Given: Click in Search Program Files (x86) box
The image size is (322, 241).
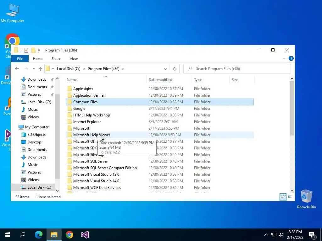Looking at the screenshot, I should pyautogui.click(x=237, y=69).
